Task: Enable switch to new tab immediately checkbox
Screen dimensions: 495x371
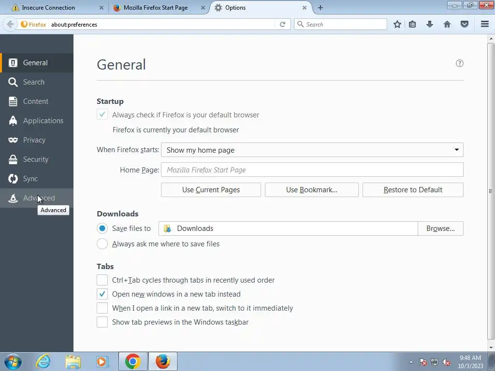Action: click(x=102, y=308)
